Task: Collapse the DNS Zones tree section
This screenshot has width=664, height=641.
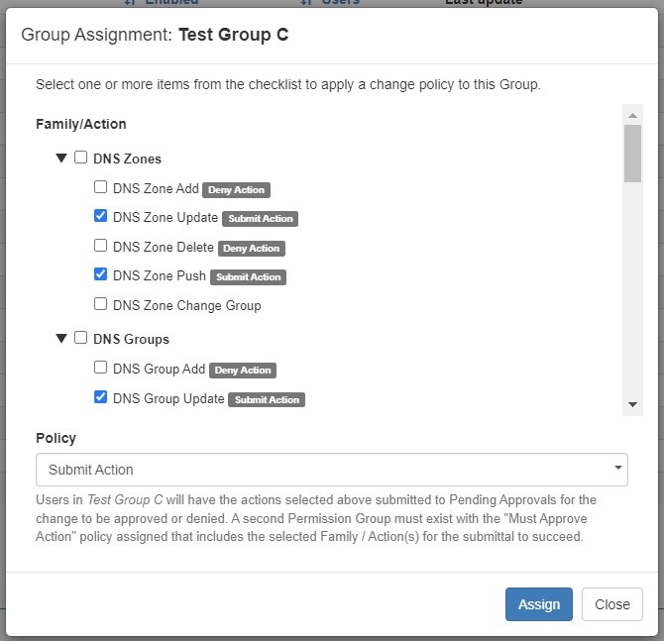Action: (x=61, y=159)
